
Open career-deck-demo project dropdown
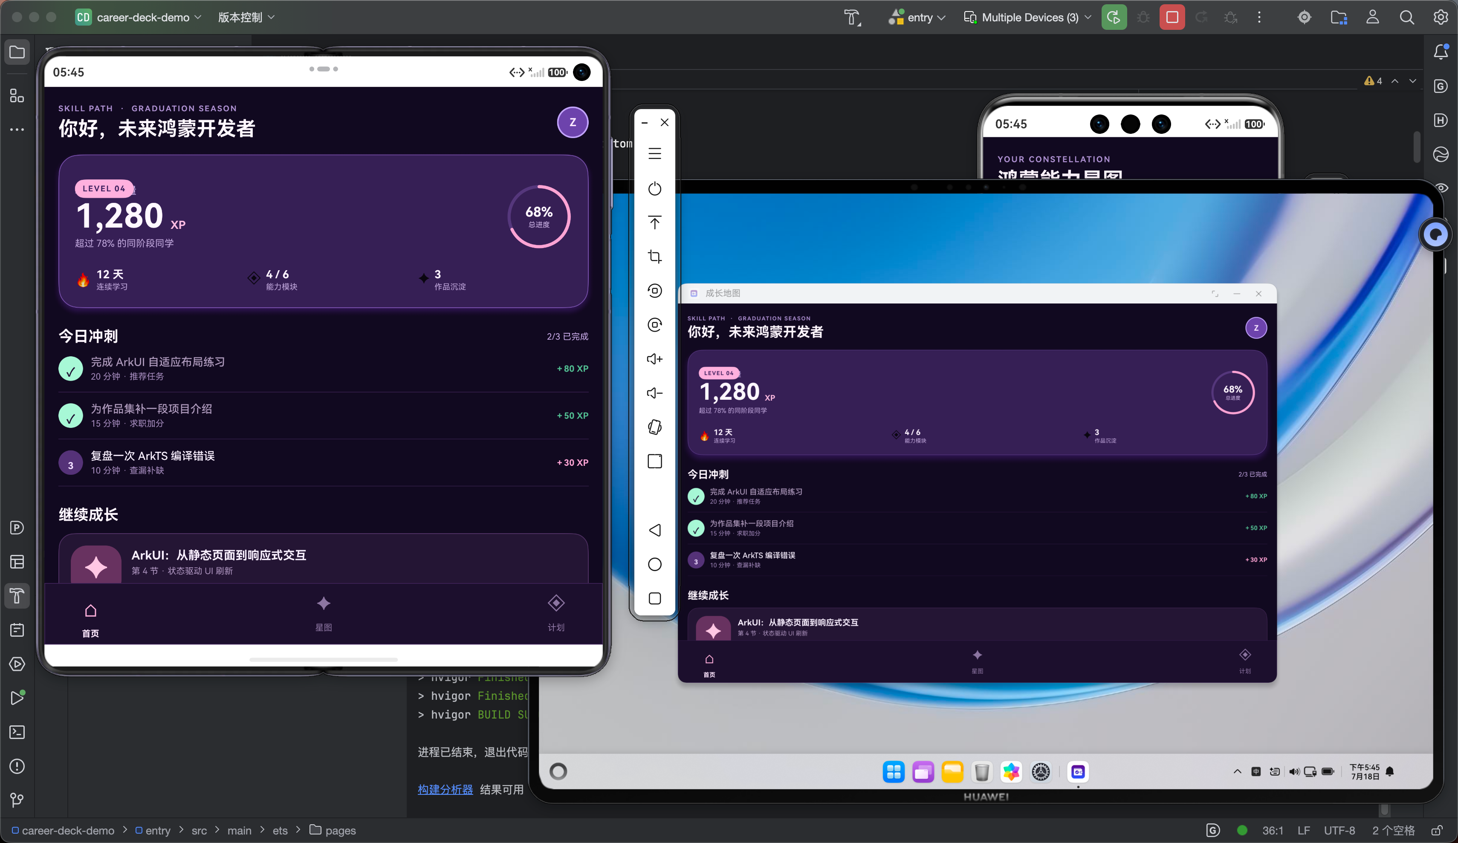pos(139,17)
